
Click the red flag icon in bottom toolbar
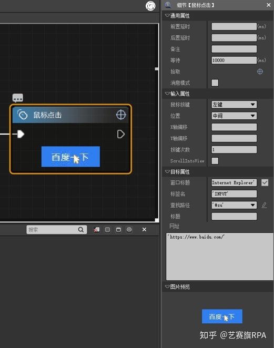97,230
